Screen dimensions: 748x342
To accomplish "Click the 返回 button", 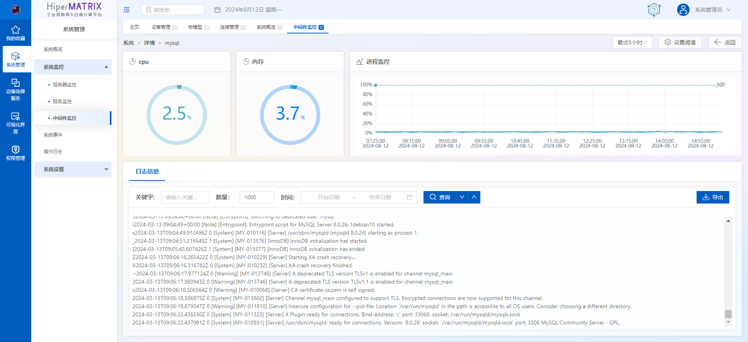I will coord(725,42).
